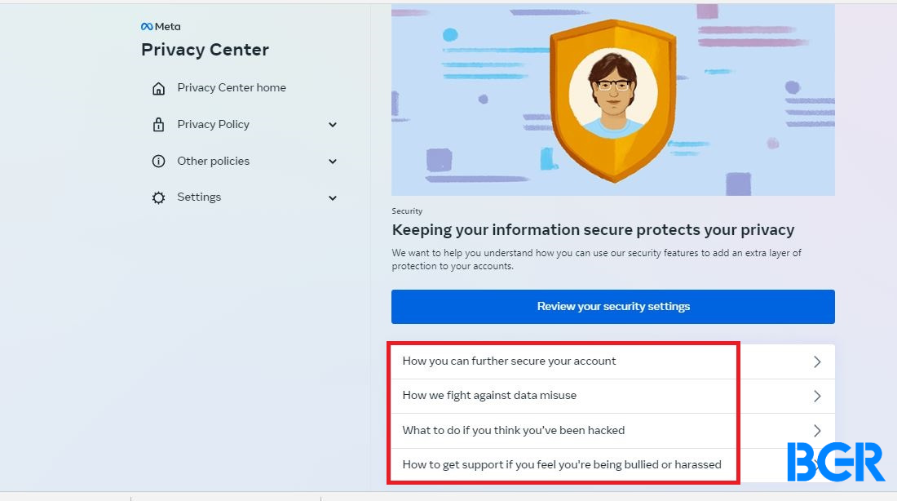Expand the Other policies chevron
Viewport: 897px width, 501px height.
(333, 162)
